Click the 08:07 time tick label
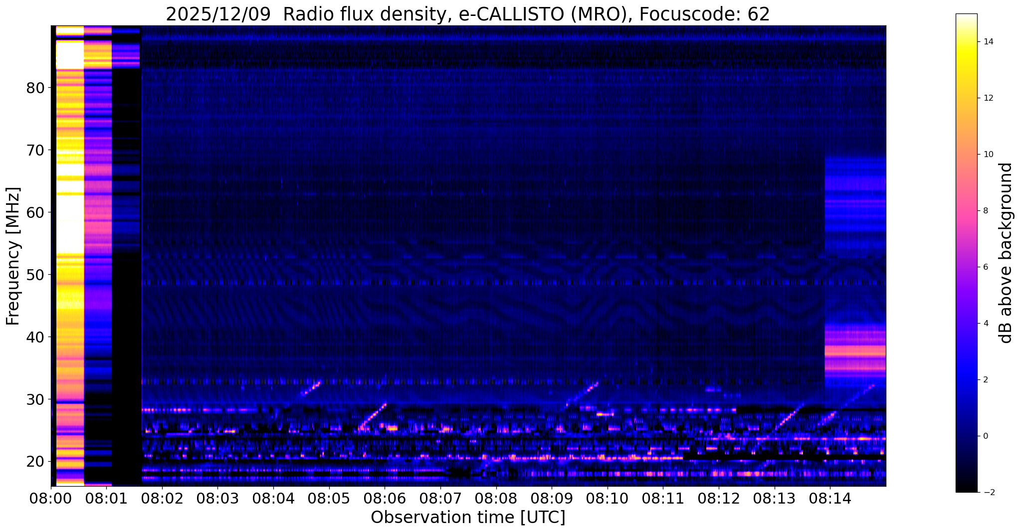This screenshot has width=1021, height=532. point(440,498)
